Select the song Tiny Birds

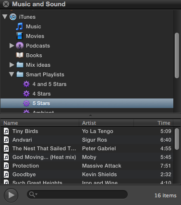point(25,131)
